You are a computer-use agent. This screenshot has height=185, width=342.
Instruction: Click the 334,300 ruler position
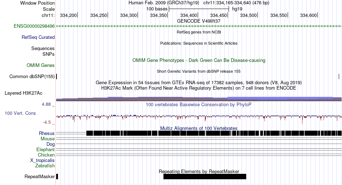pyautogui.click(x=129, y=15)
